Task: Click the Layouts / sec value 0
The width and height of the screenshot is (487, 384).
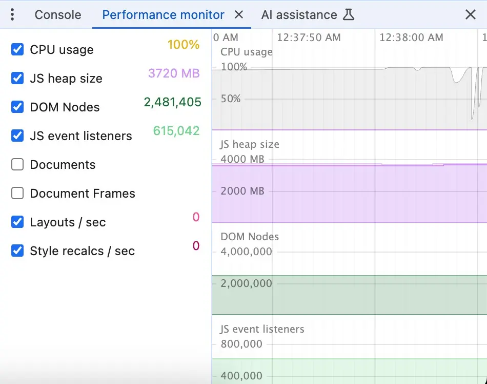Action: point(196,217)
